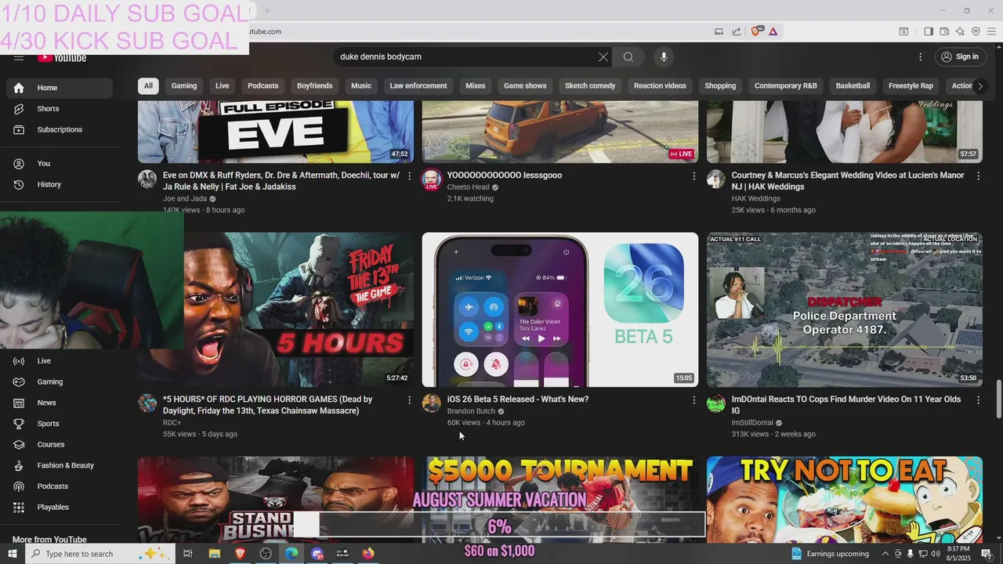The height and width of the screenshot is (564, 1003).
Task: Open File Explorer from the taskbar
Action: coord(214,554)
